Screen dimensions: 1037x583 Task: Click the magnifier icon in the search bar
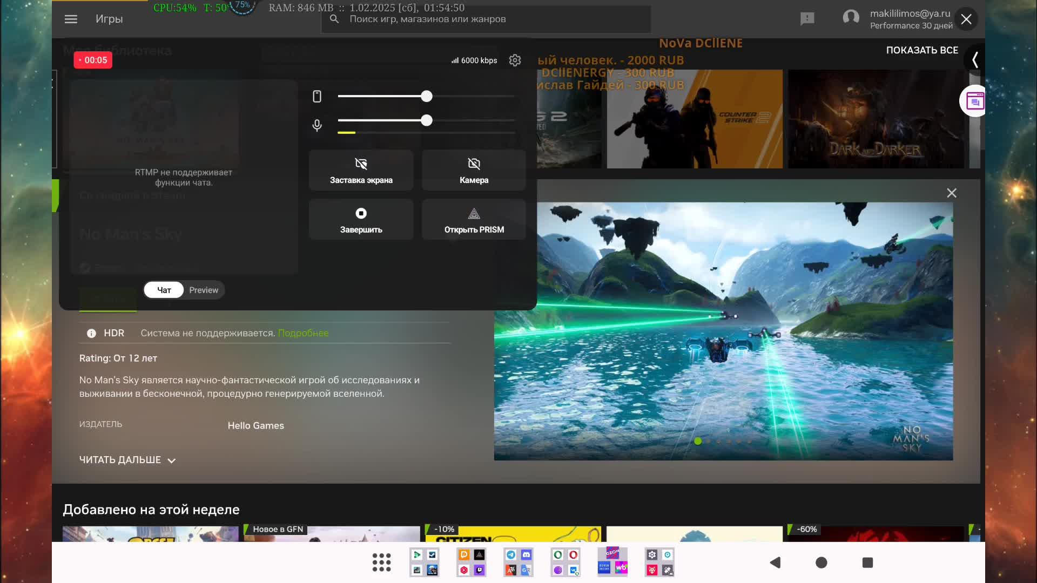click(334, 19)
